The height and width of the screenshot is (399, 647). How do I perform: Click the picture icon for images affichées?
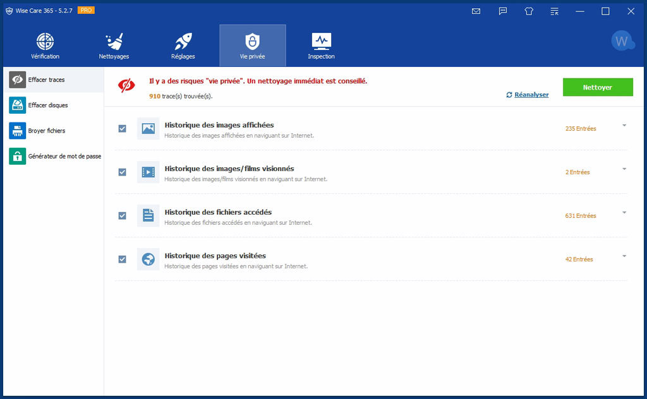click(x=148, y=129)
